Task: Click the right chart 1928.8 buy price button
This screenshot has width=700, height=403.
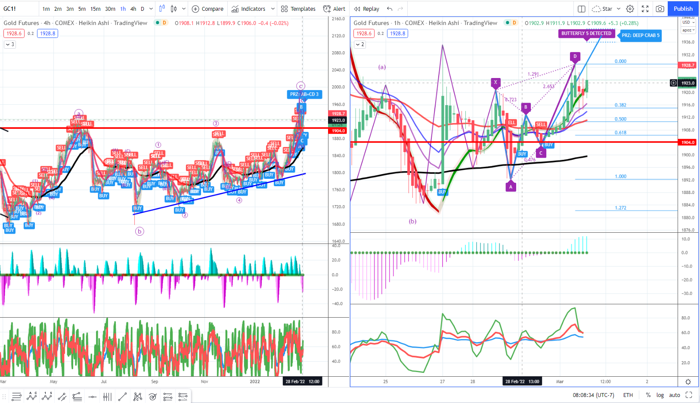Action: coord(397,33)
